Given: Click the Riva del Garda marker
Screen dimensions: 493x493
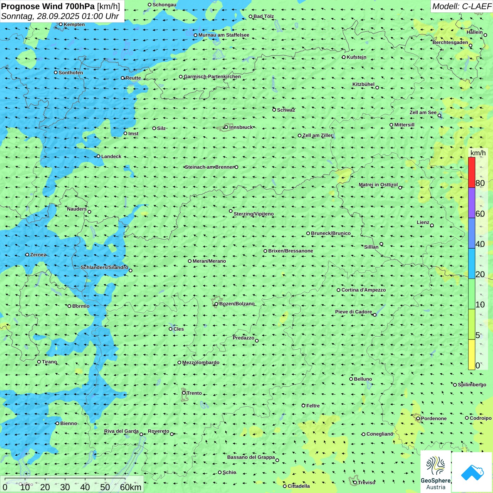Looking at the screenshot, I should click(x=141, y=434).
